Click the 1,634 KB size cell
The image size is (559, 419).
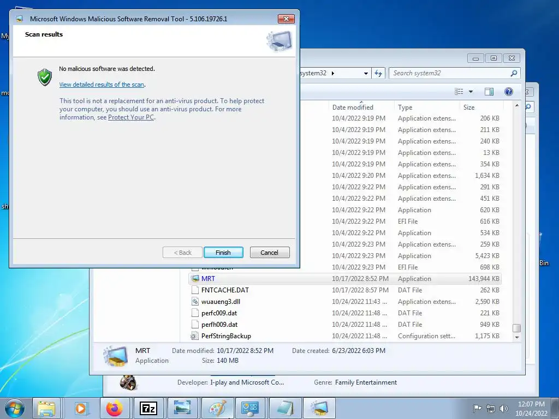coord(487,175)
